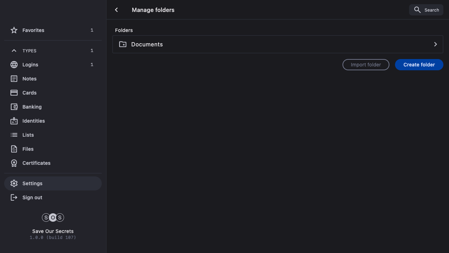Click the Files attachment icon

point(14,149)
